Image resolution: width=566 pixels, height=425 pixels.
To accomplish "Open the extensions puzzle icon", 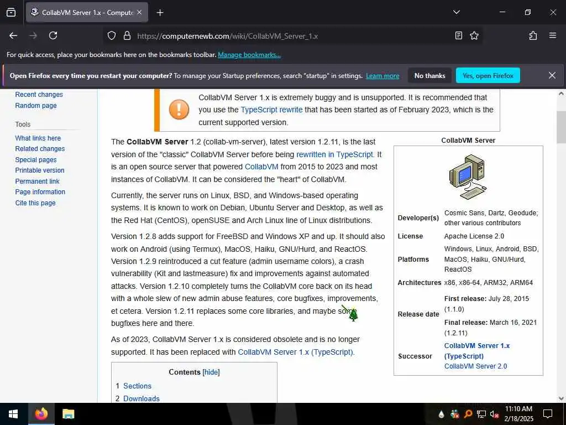I will pos(533,35).
